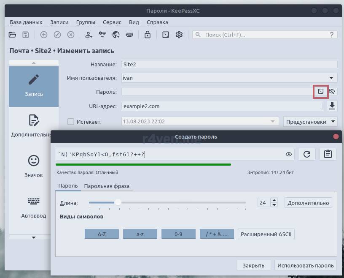The height and width of the screenshot is (278, 344).
Task: Click the lock database padlock icon
Action: [x=147, y=35]
